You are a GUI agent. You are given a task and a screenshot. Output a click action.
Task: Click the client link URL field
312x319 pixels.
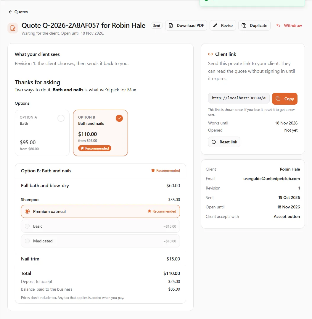click(x=239, y=98)
